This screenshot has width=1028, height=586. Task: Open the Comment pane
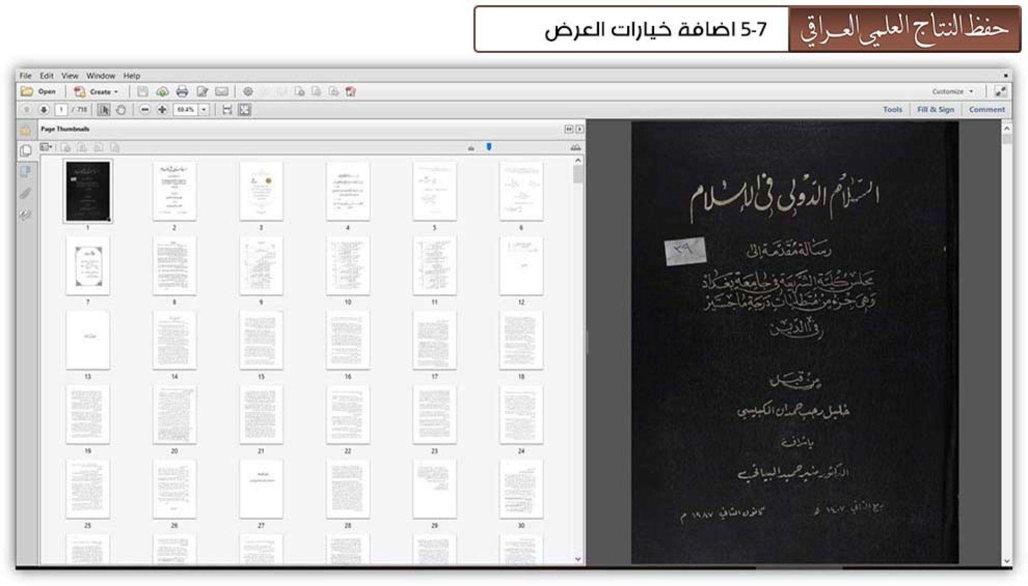tap(986, 109)
